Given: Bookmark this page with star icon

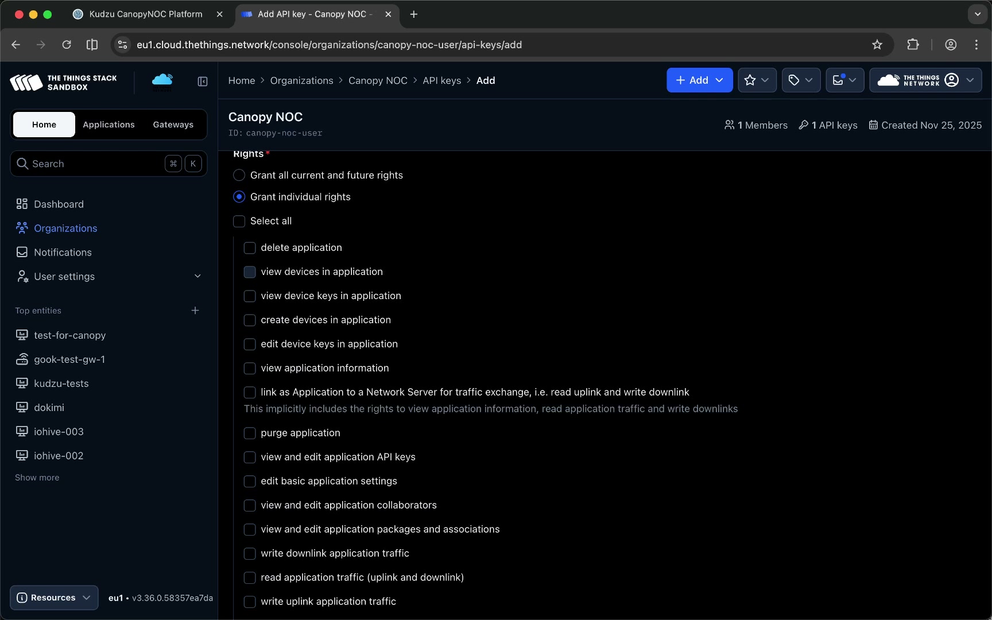Looking at the screenshot, I should click(x=877, y=45).
